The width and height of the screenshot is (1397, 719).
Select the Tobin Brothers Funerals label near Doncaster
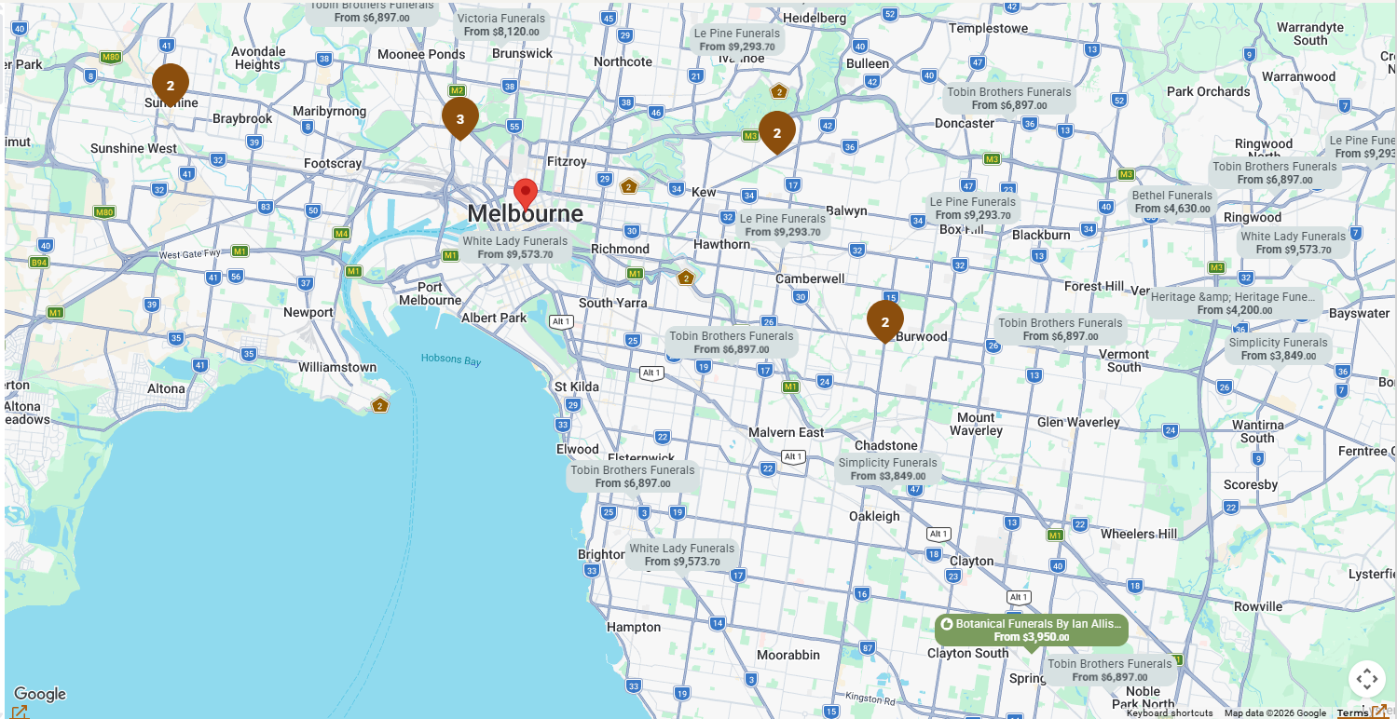[1009, 99]
